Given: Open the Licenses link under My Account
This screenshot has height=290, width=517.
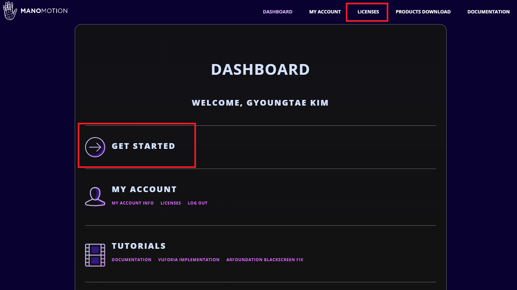Looking at the screenshot, I should point(171,203).
